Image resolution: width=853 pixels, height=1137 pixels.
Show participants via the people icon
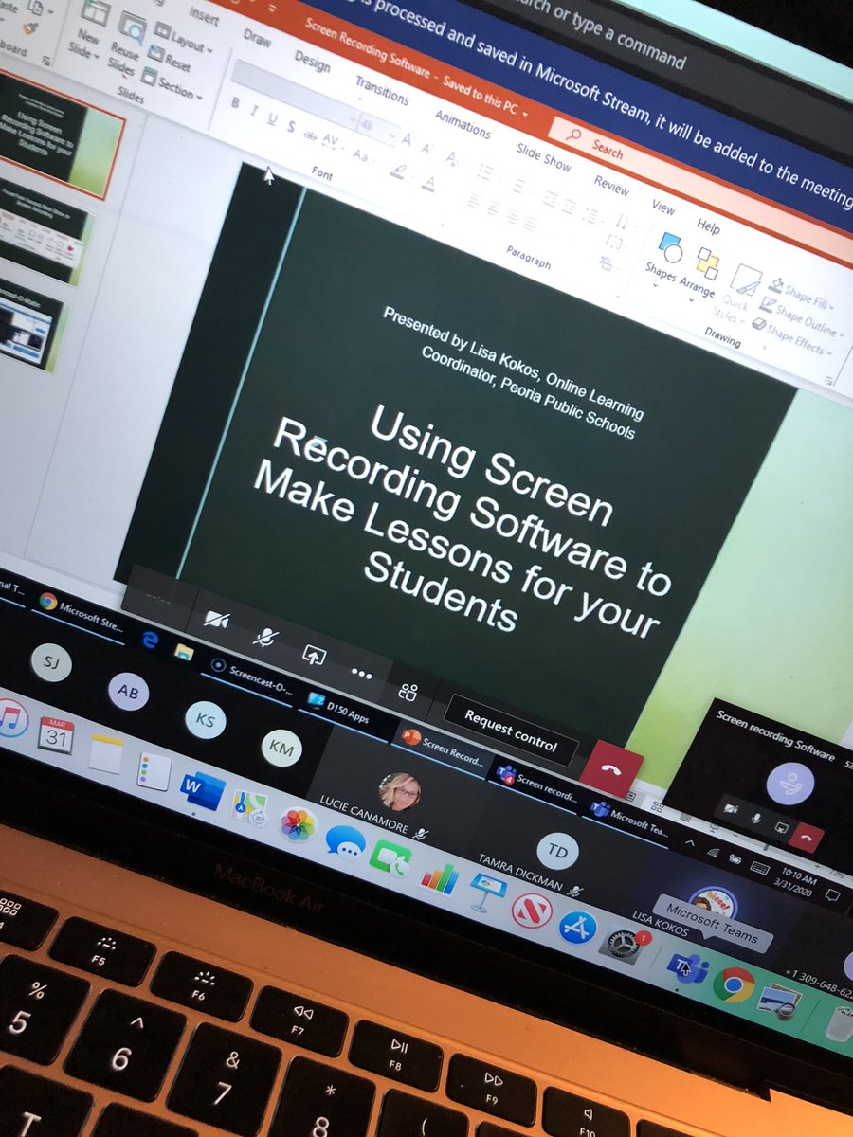[x=408, y=692]
